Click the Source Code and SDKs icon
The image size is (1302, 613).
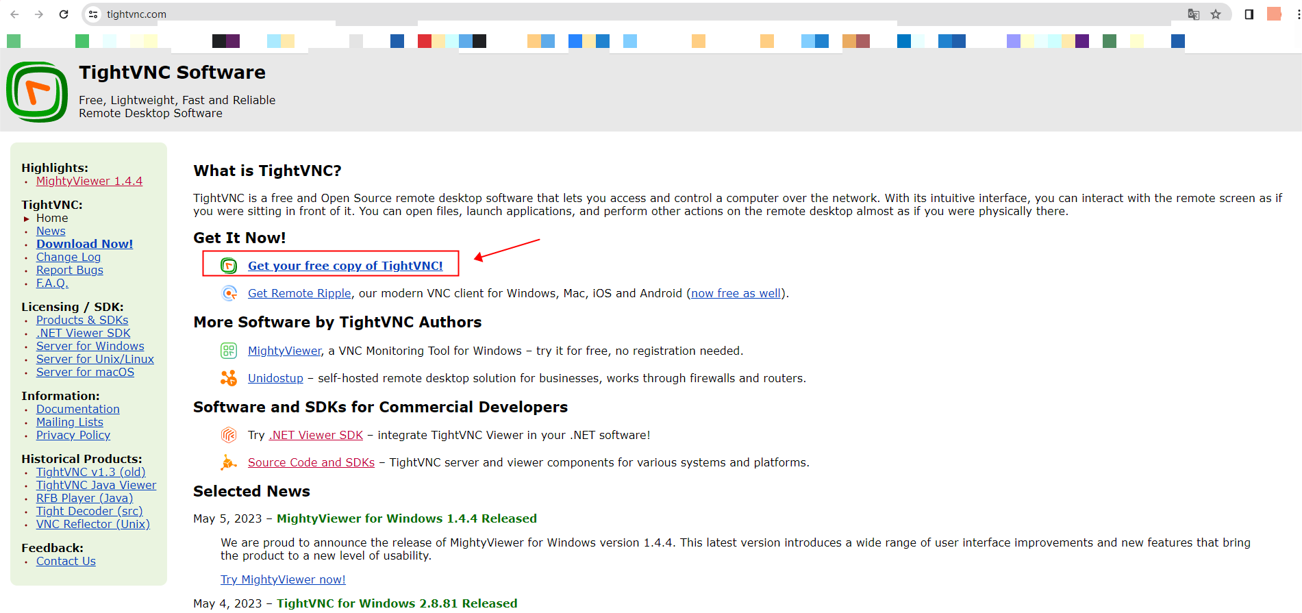coord(229,463)
